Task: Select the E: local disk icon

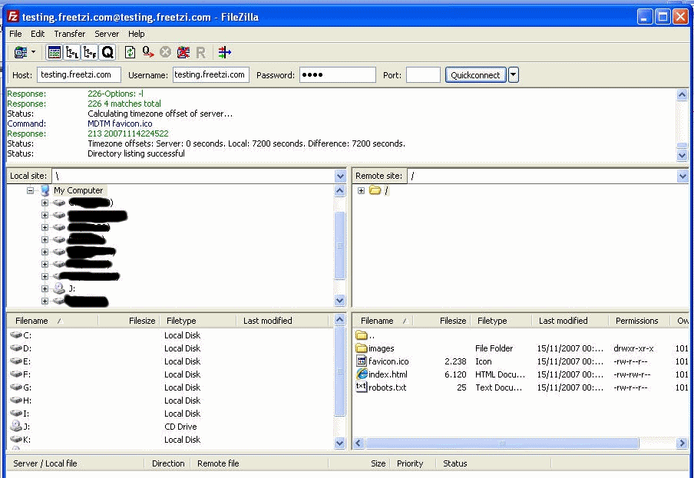Action: 16,361
